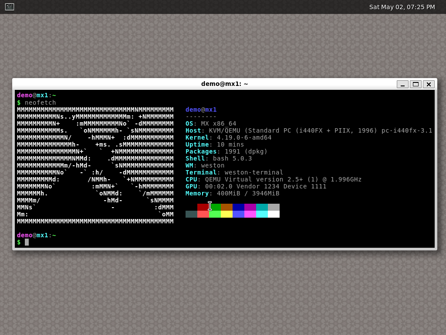Click the bright green color block
The width and height of the screenshot is (446, 335).
click(215, 214)
